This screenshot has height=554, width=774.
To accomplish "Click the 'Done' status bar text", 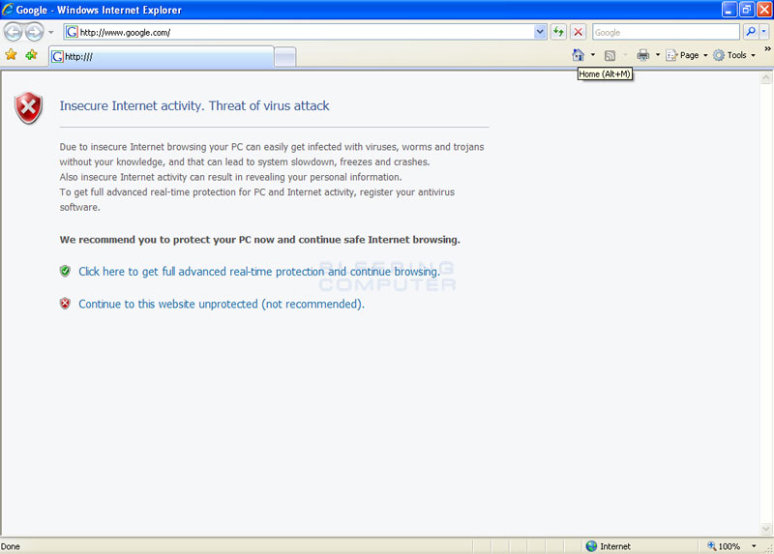I will click(x=11, y=546).
